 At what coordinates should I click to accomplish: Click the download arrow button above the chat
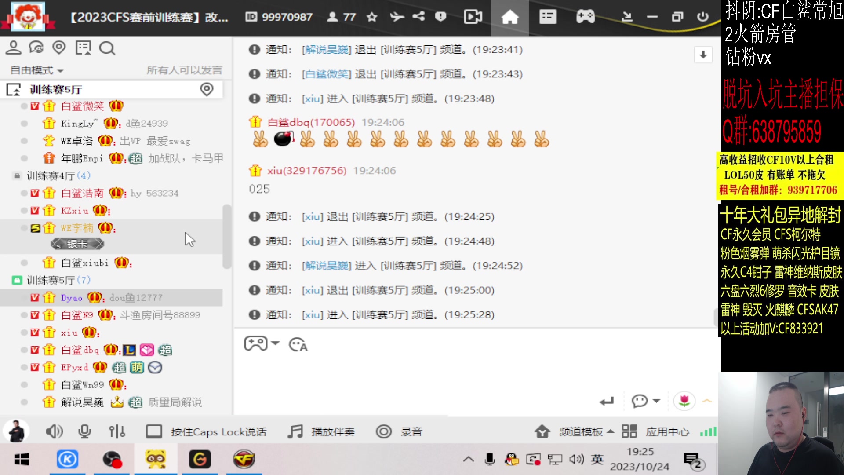[x=703, y=55]
